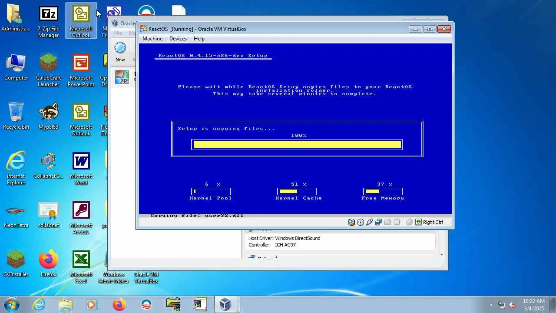Select the Microsoft Outlook icon below PowerPoint

81,120
